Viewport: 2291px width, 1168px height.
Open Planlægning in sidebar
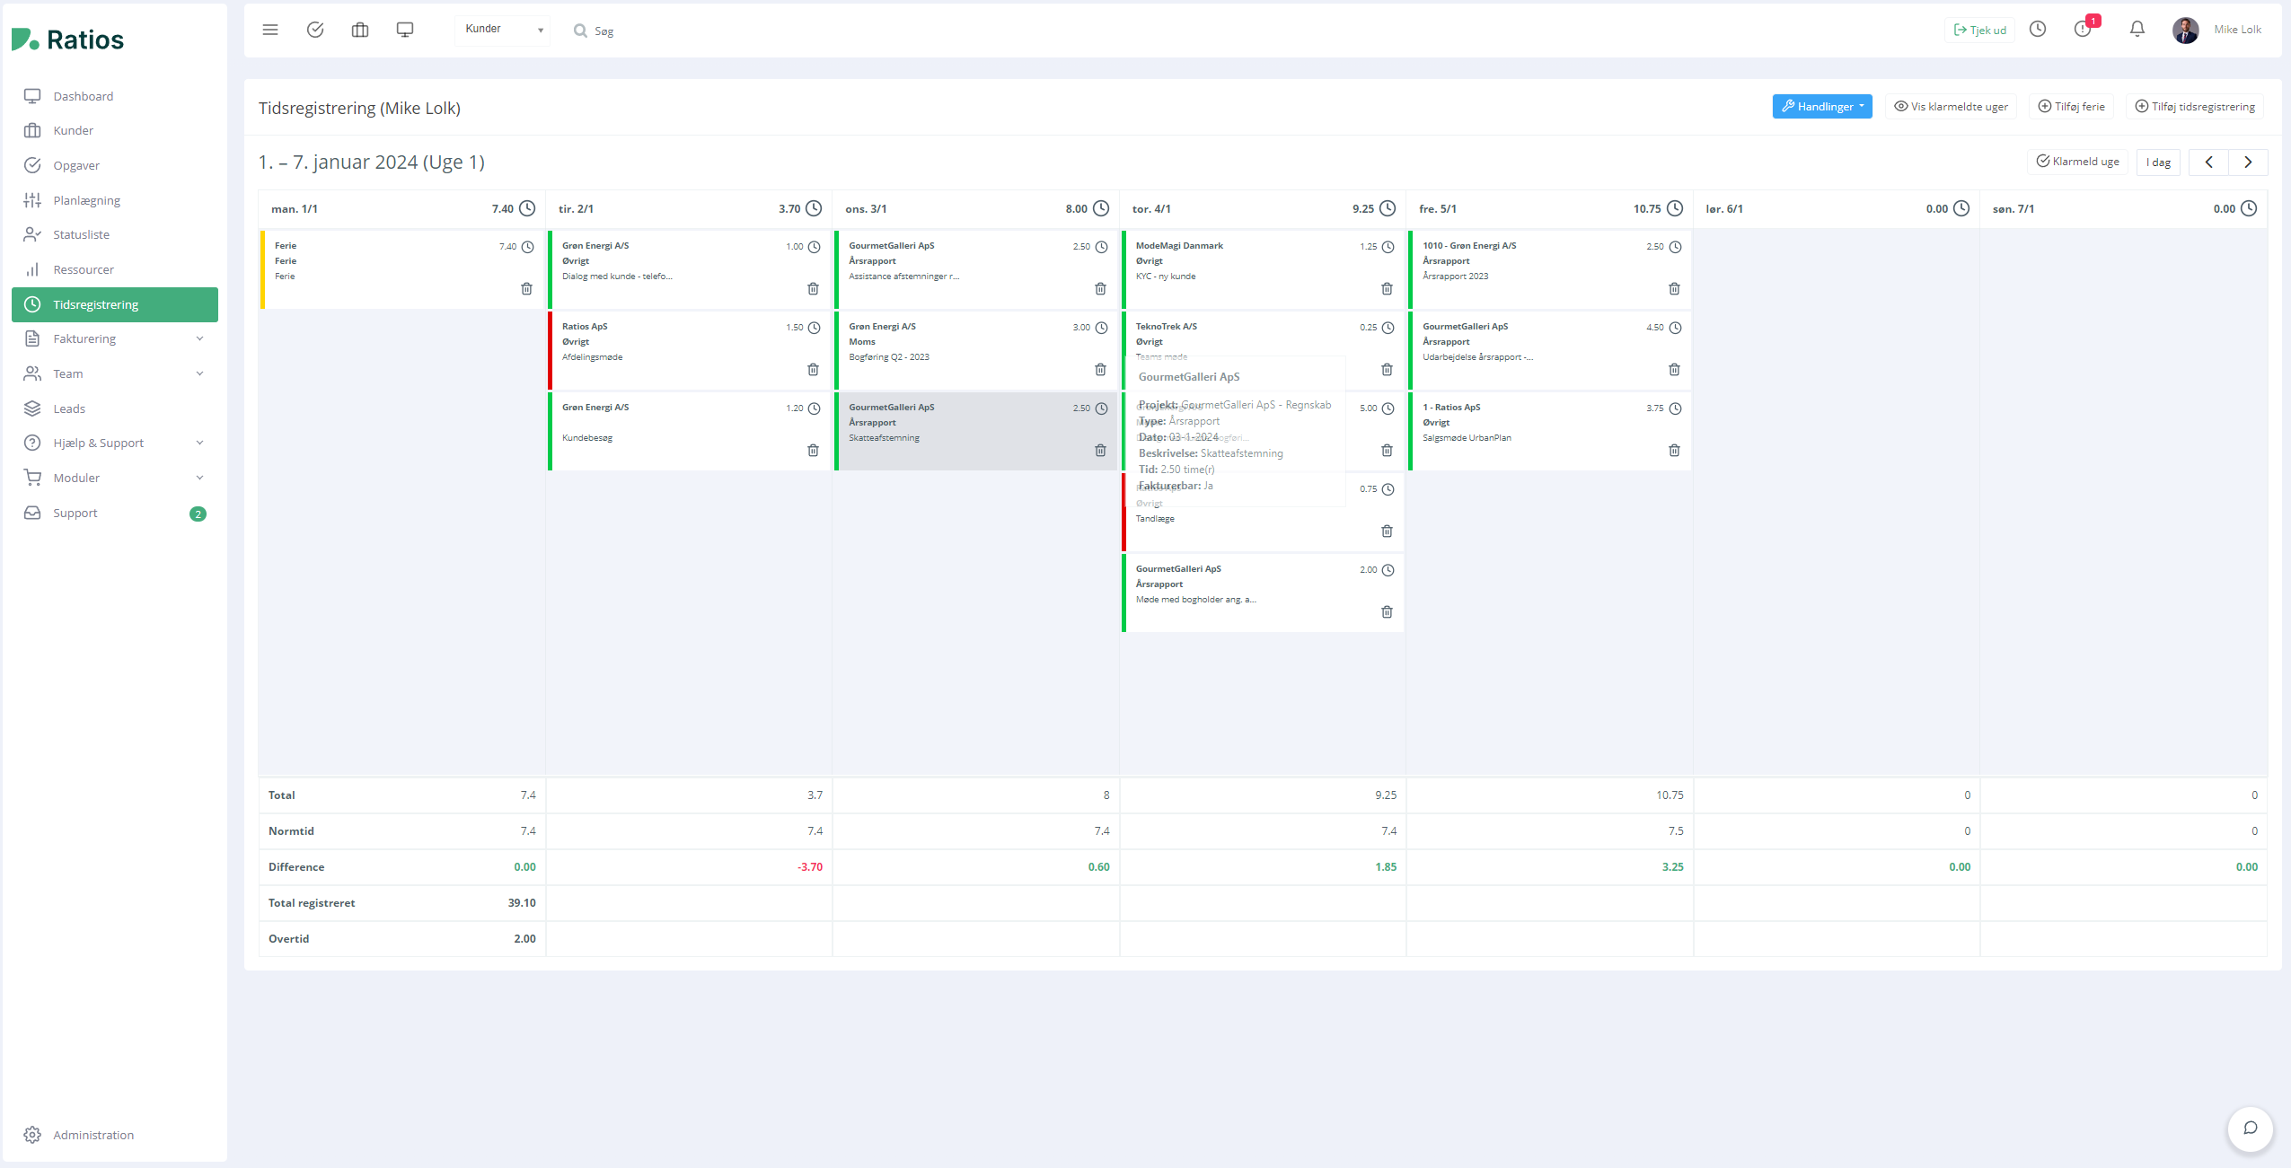coord(115,200)
